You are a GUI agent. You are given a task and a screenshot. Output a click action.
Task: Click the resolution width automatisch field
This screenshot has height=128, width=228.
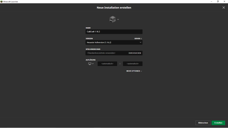(x=107, y=64)
